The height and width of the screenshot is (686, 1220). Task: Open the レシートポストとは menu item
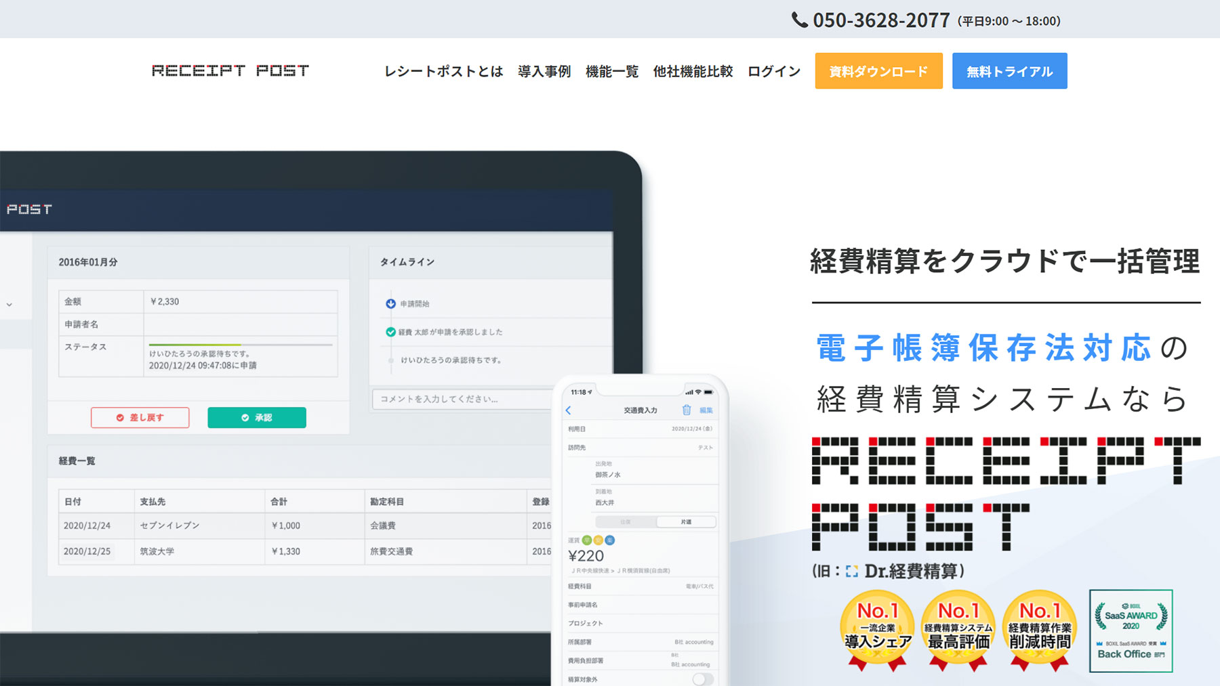coord(443,71)
